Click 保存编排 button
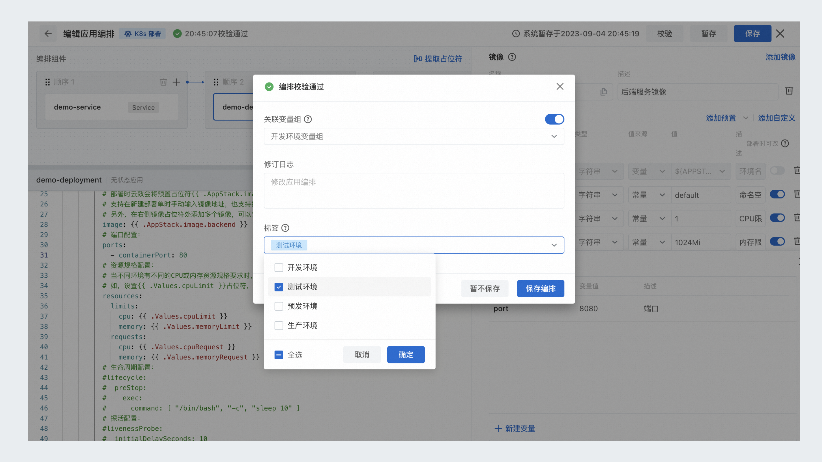 pyautogui.click(x=541, y=289)
